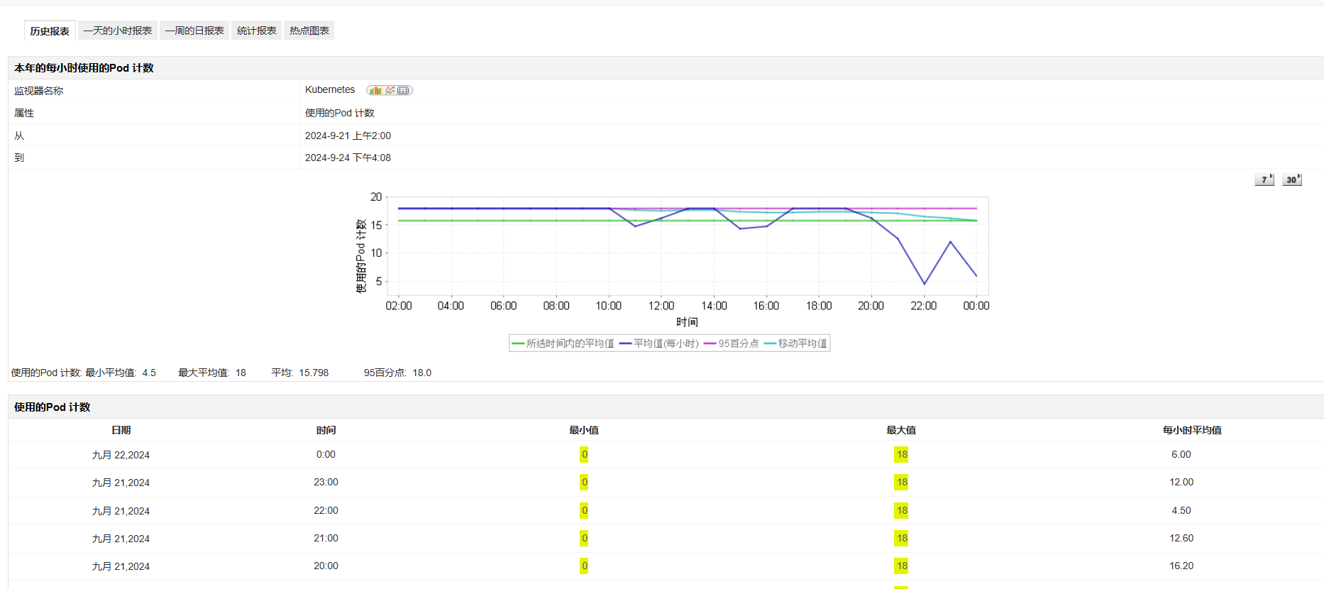The height and width of the screenshot is (589, 1324).
Task: Select the 0:00 time cell
Action: [326, 454]
